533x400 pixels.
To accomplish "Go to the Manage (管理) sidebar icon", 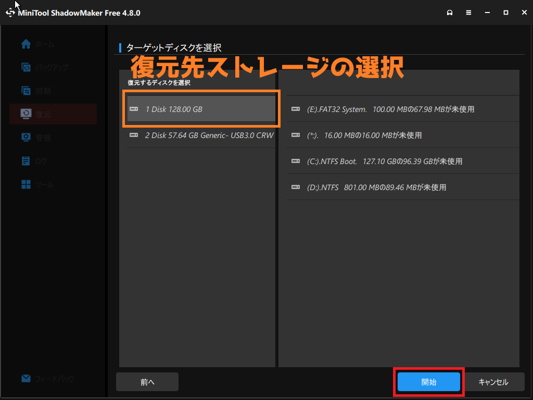I will click(26, 137).
